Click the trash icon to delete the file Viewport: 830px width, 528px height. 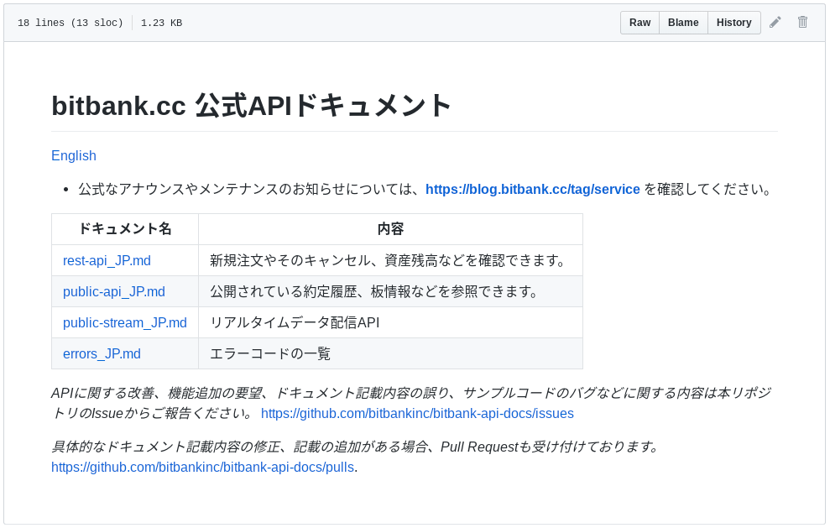point(802,22)
